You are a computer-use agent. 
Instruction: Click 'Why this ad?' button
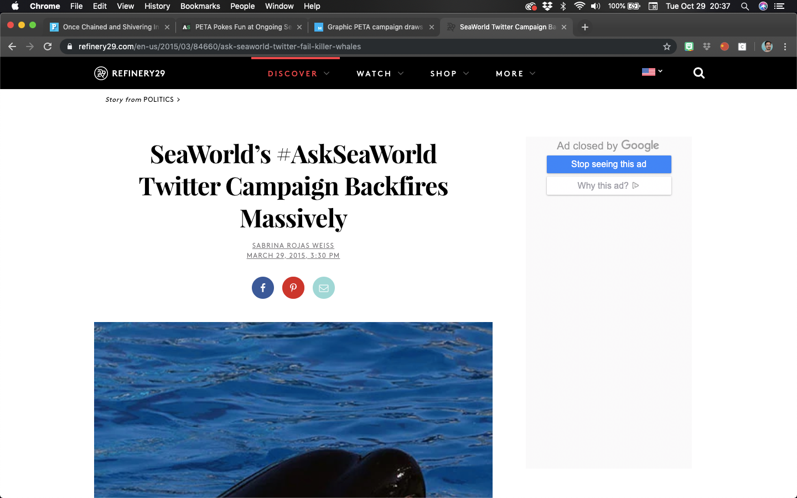[x=609, y=185]
